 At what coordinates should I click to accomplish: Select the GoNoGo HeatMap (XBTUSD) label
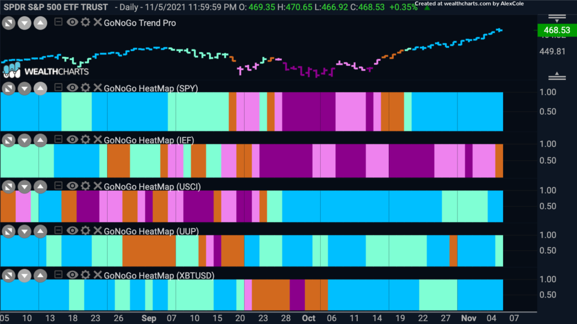click(159, 276)
